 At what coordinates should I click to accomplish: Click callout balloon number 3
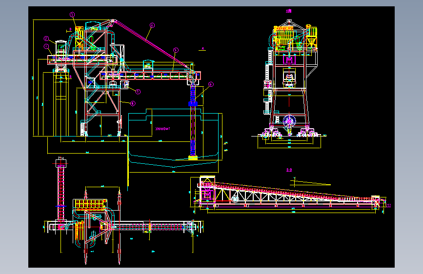72,15
